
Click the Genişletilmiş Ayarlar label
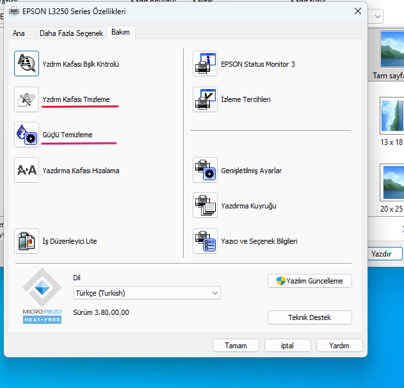(251, 171)
